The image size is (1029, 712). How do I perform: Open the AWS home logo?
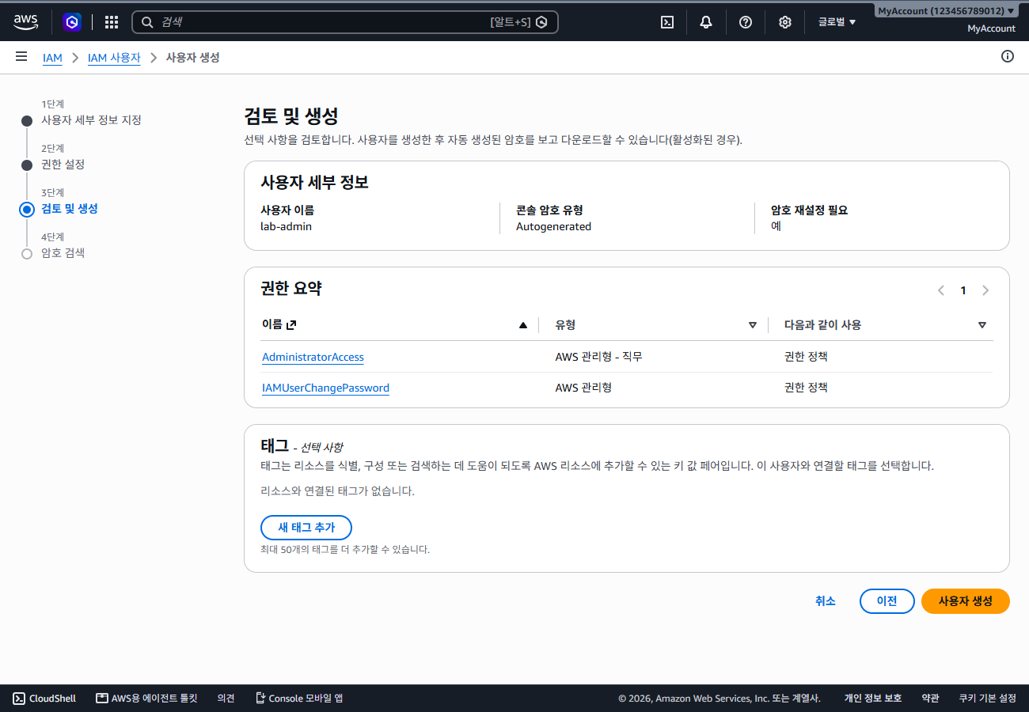tap(25, 22)
